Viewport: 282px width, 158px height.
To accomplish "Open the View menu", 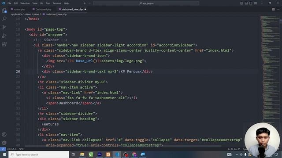I will (35, 3).
